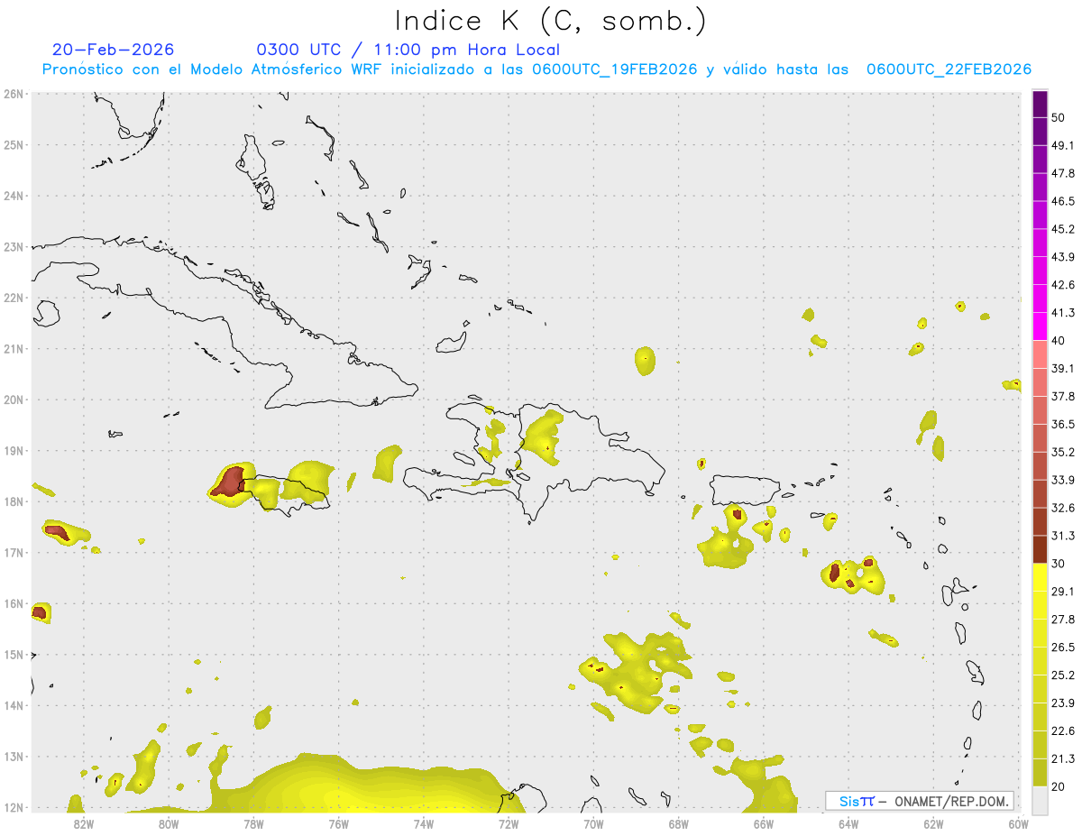The height and width of the screenshot is (836, 1082).
Task: Click the latitude axis label "24N"
Action: coord(13,196)
